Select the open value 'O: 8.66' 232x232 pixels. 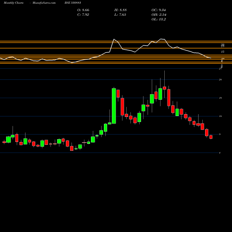pos(83,10)
